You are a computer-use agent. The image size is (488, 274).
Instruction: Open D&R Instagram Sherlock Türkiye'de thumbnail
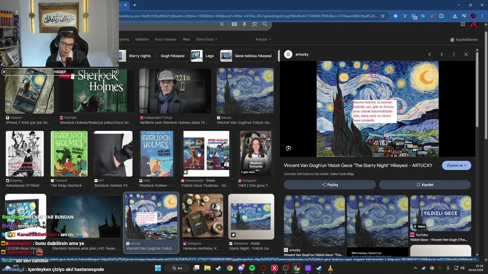coord(256,154)
